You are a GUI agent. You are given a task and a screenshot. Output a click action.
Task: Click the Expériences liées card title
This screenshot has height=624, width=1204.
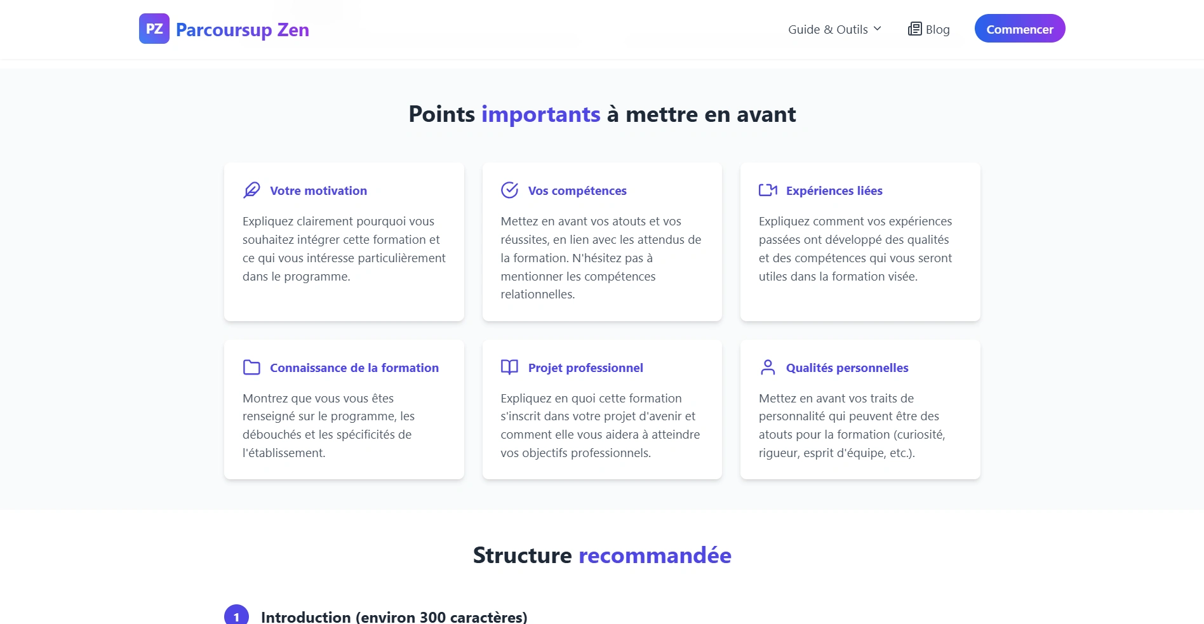click(834, 190)
